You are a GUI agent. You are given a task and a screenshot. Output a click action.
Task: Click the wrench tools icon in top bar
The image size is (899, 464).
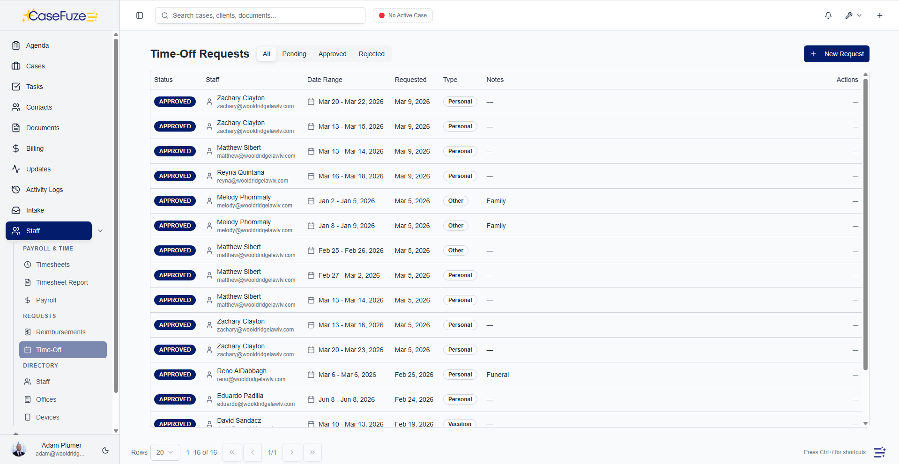(848, 15)
